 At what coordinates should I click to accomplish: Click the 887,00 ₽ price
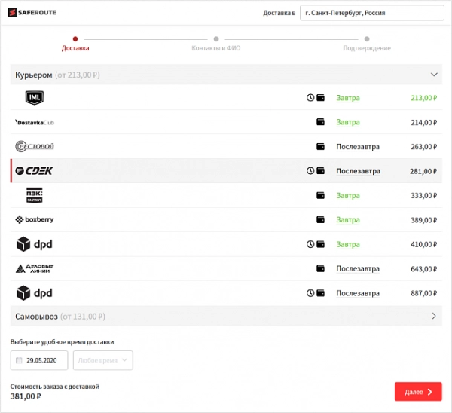pyautogui.click(x=423, y=293)
